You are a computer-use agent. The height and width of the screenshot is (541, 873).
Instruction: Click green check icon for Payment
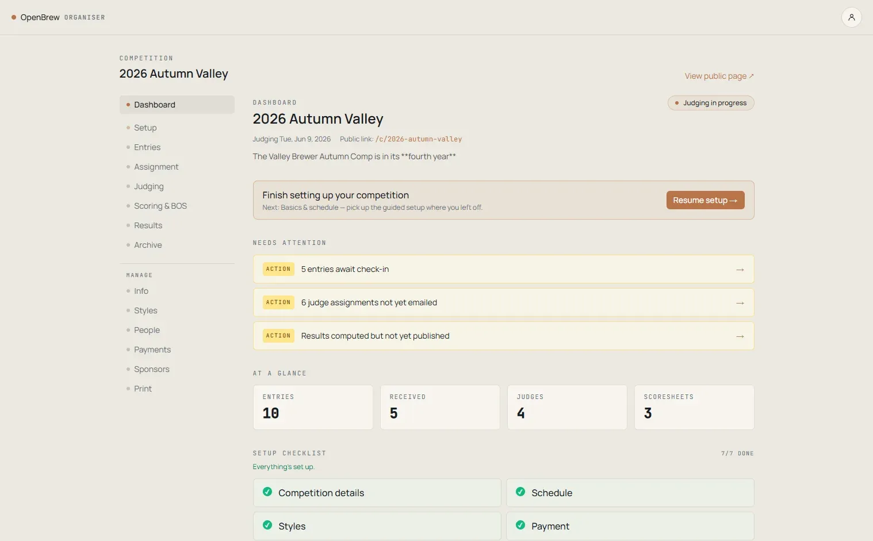520,525
